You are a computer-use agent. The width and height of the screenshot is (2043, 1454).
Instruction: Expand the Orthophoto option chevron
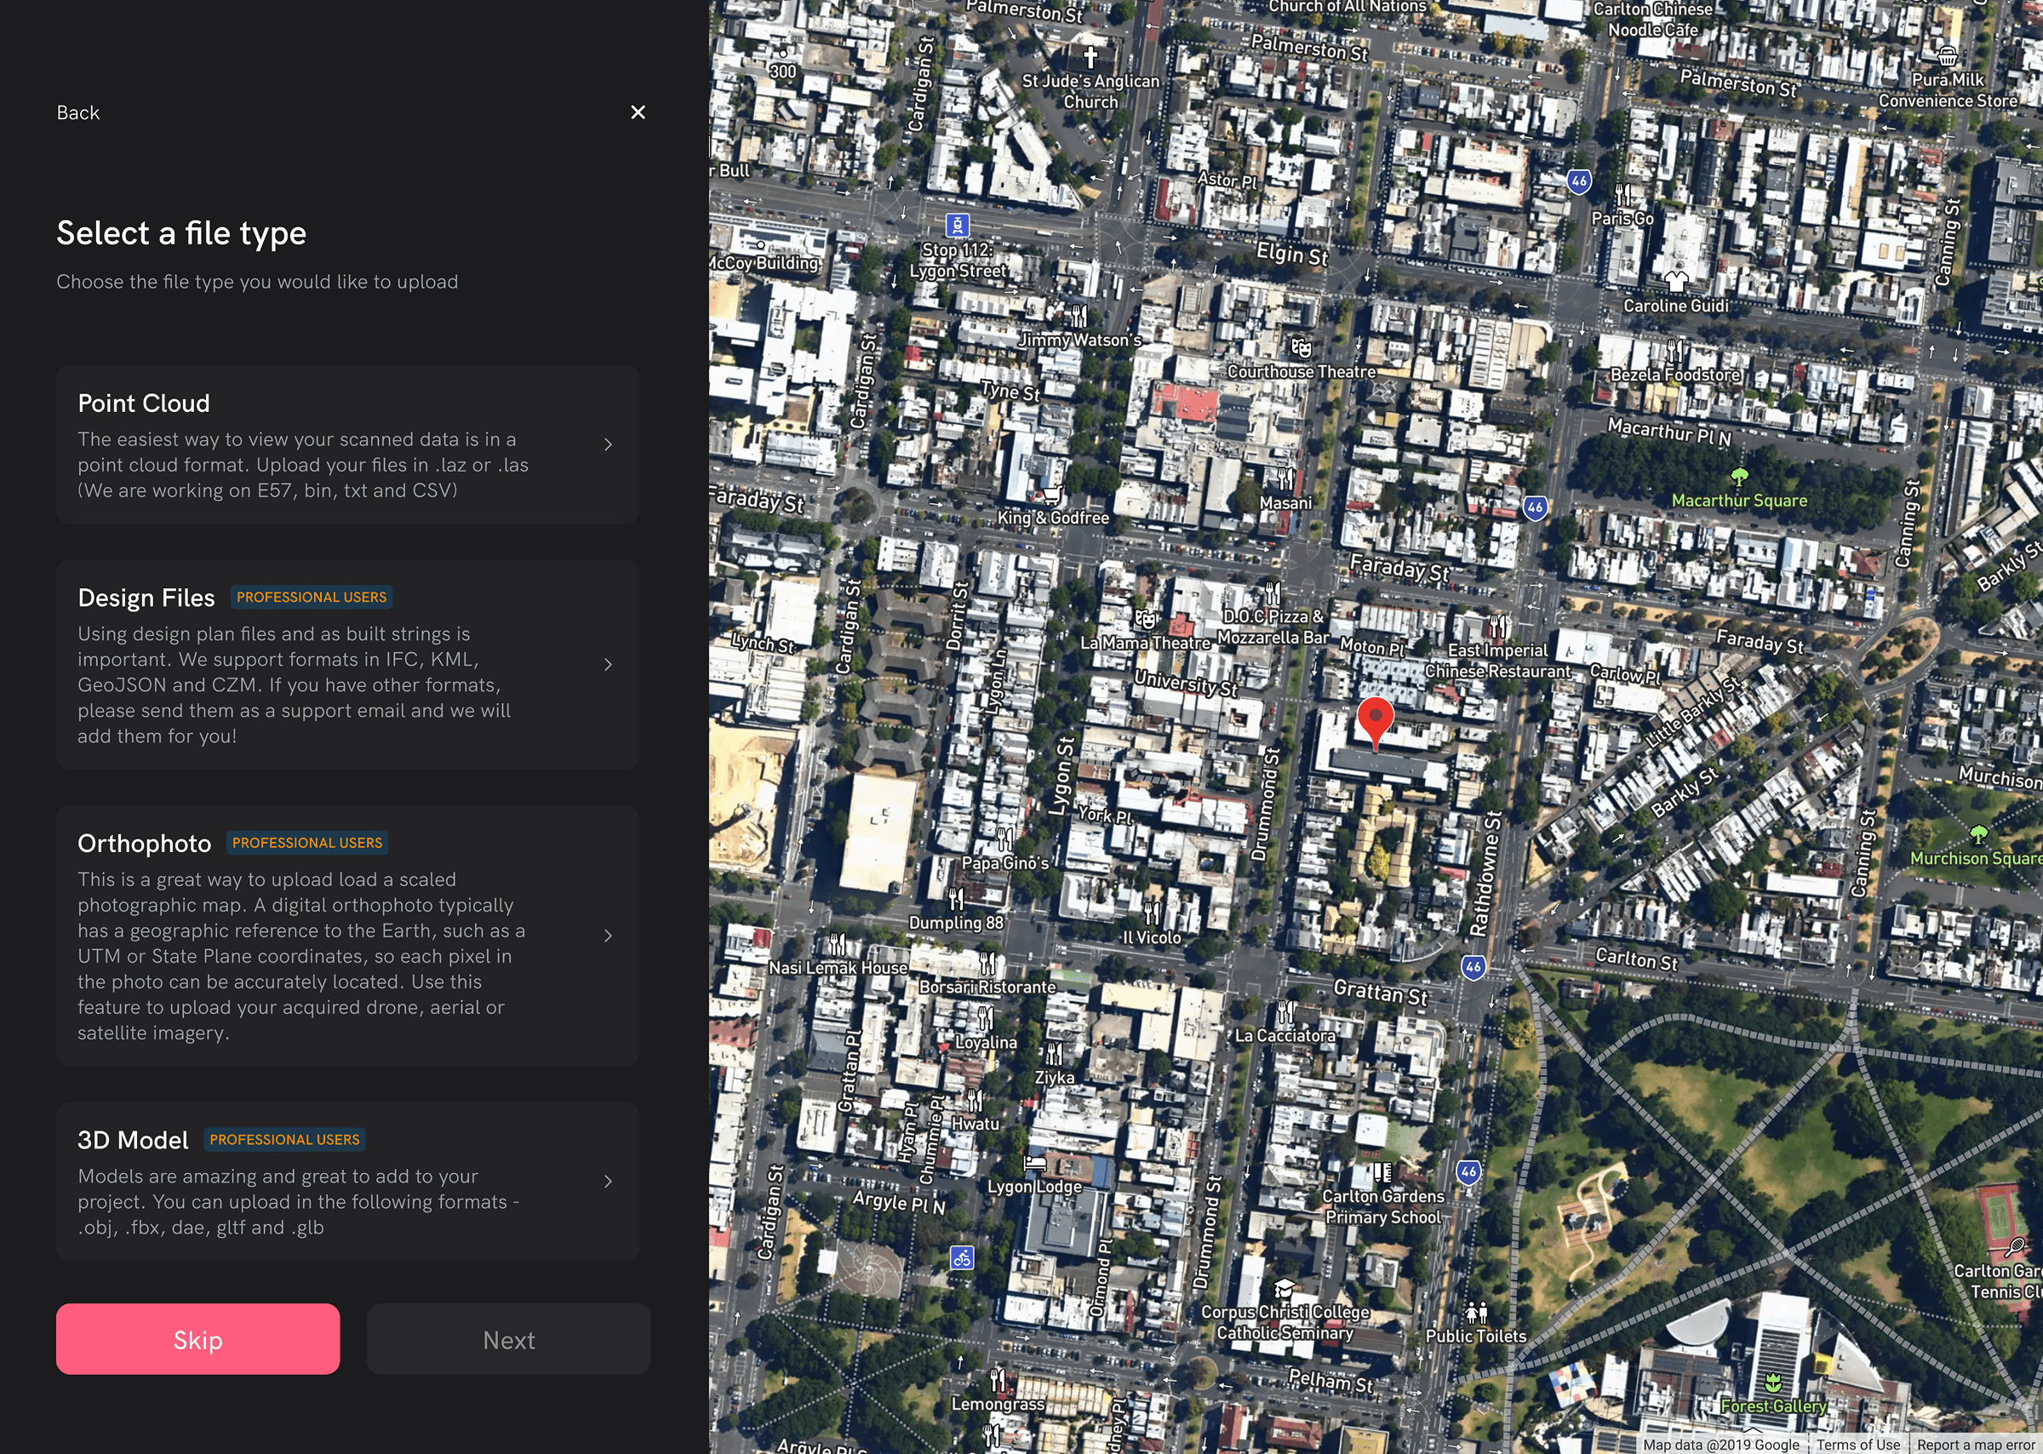click(608, 936)
